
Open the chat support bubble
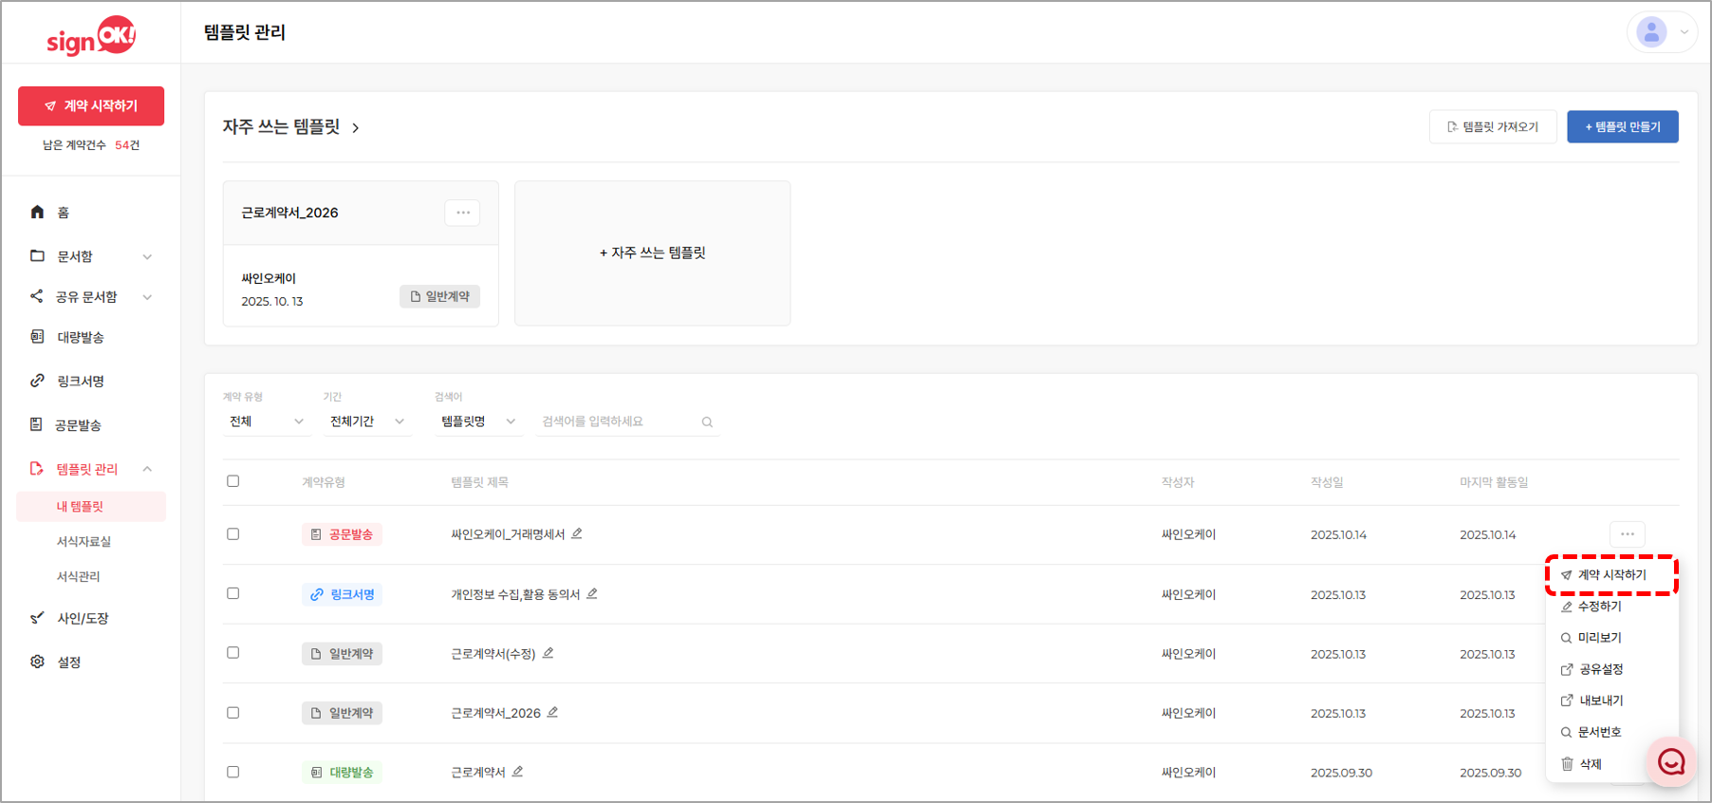coord(1670,761)
